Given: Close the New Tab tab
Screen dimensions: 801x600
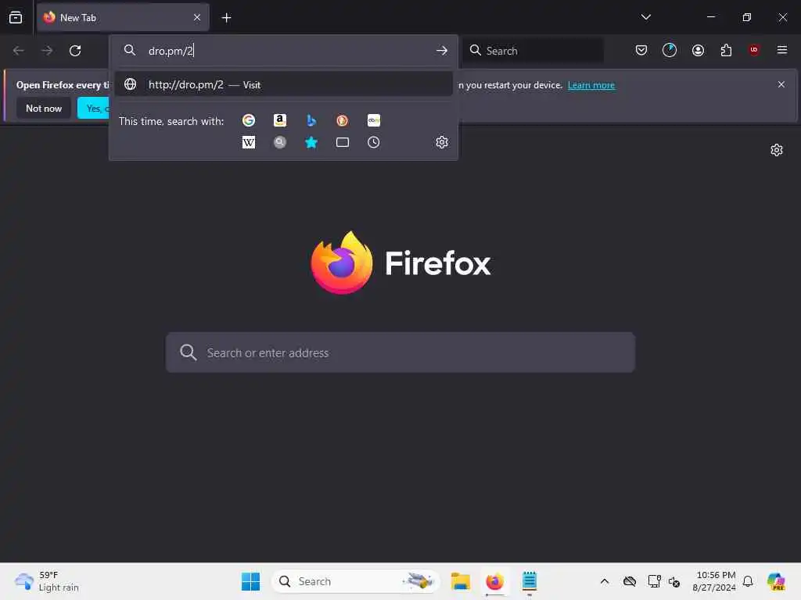Looking at the screenshot, I should pos(197,18).
